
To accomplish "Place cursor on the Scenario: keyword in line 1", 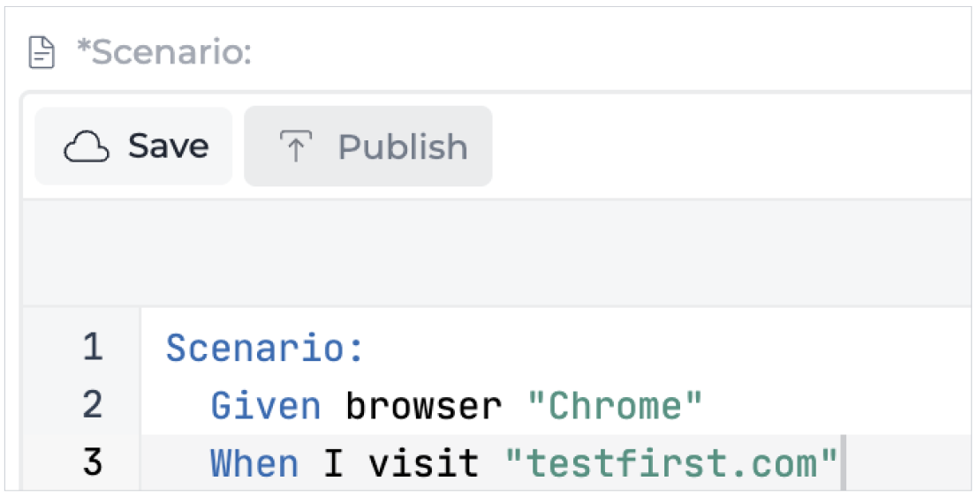I will point(265,347).
